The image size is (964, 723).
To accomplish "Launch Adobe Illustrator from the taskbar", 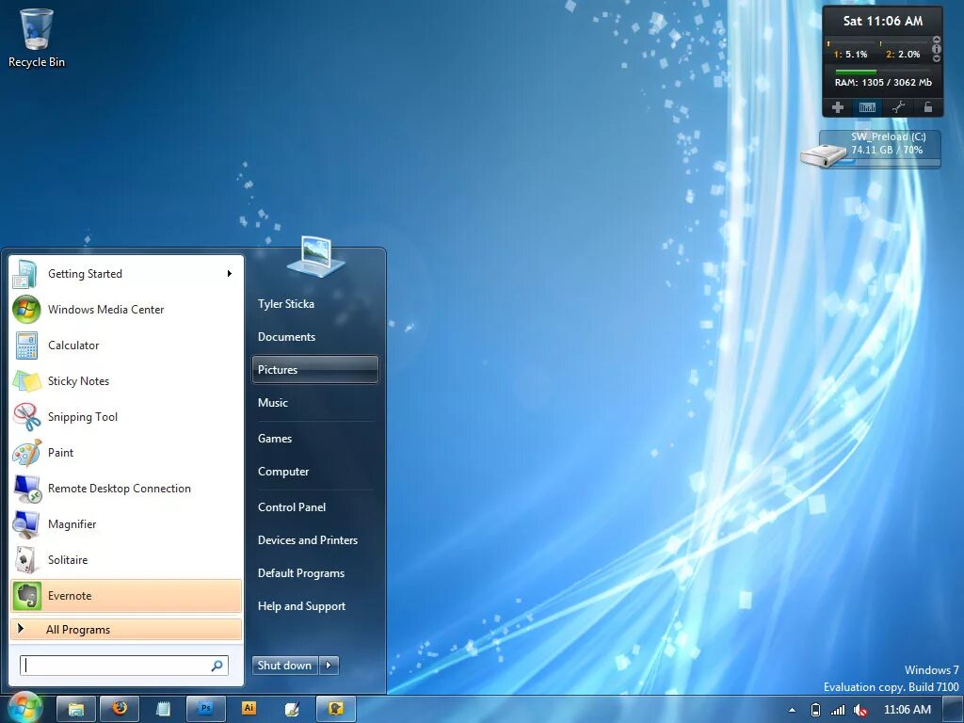I will point(249,710).
